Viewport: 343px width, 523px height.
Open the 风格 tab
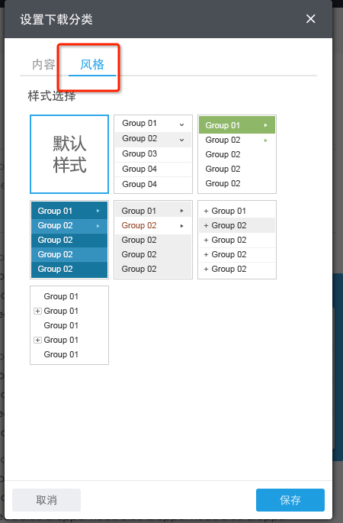(x=92, y=64)
